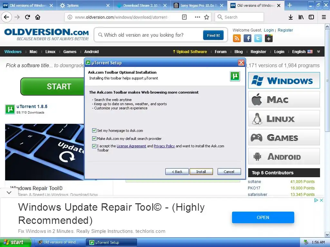Open the English language selector
This screenshot has height=247, width=330.
coord(302,52)
